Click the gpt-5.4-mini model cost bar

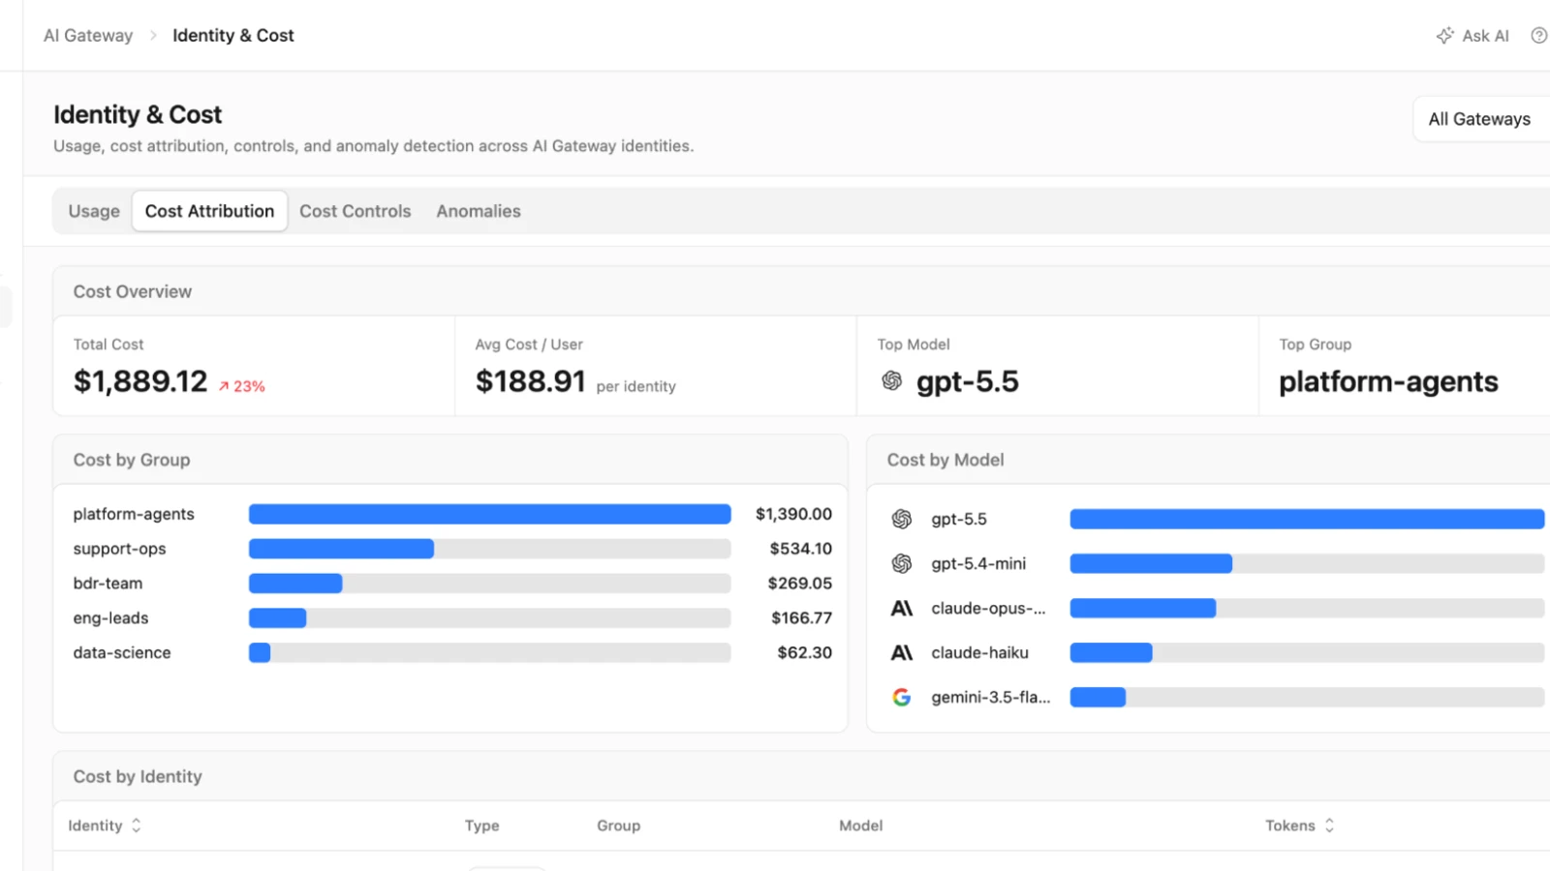point(1307,564)
